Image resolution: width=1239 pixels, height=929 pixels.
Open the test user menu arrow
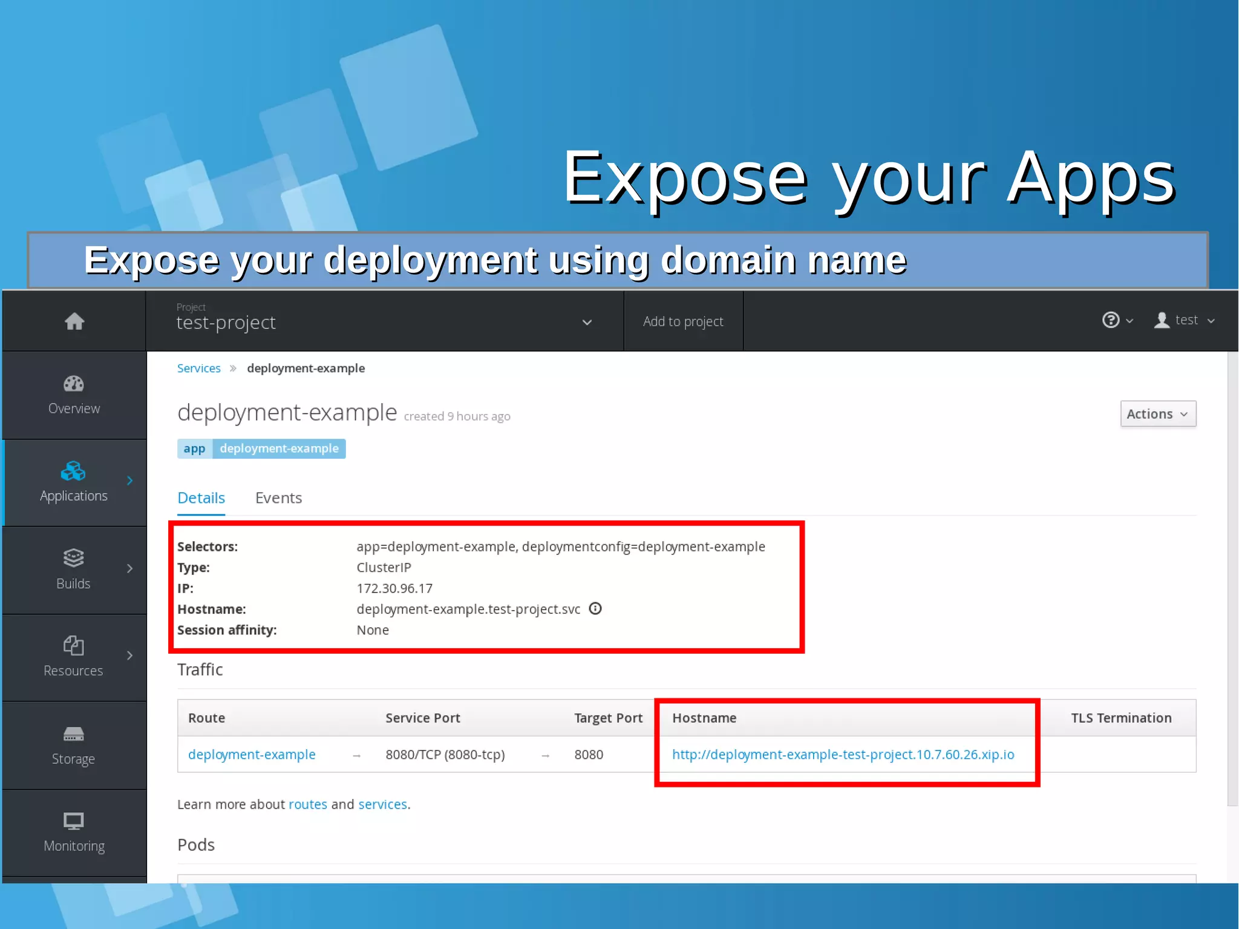click(1211, 321)
